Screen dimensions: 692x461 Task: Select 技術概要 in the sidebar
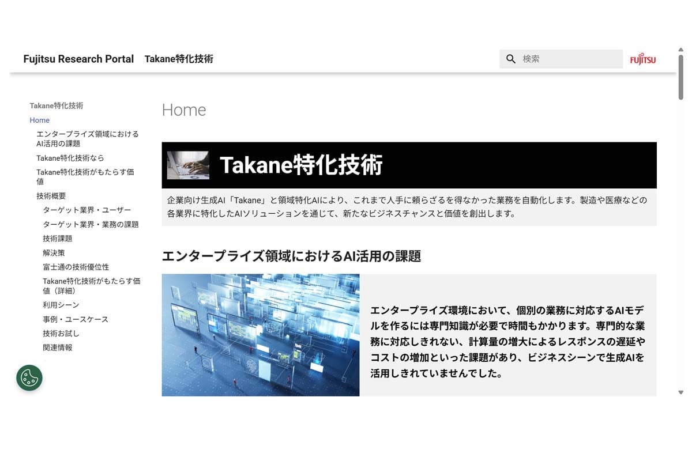(x=51, y=195)
